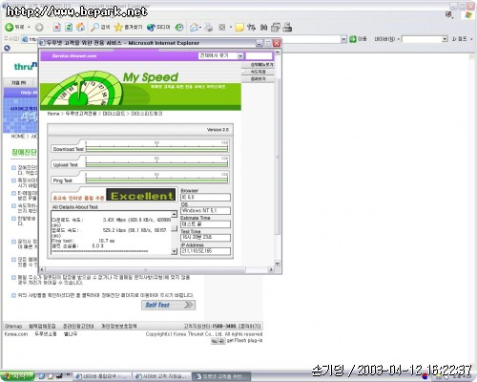Click up arrow of test details scrollbar
Screen dimensions: 477x382
point(175,214)
